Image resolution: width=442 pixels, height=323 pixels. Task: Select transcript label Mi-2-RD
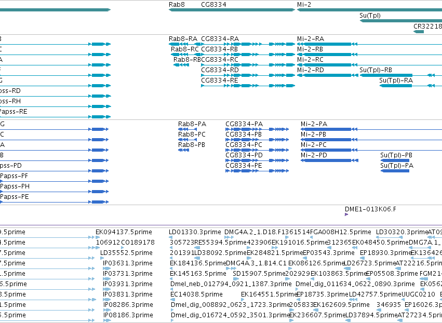[311, 70]
